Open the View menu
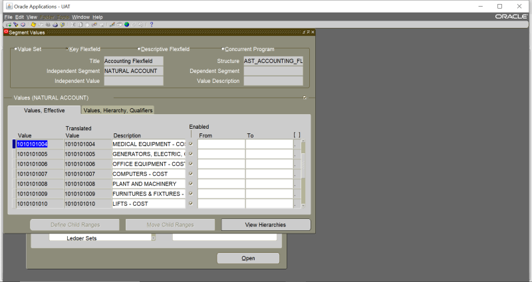This screenshot has height=282, width=532. [31, 17]
